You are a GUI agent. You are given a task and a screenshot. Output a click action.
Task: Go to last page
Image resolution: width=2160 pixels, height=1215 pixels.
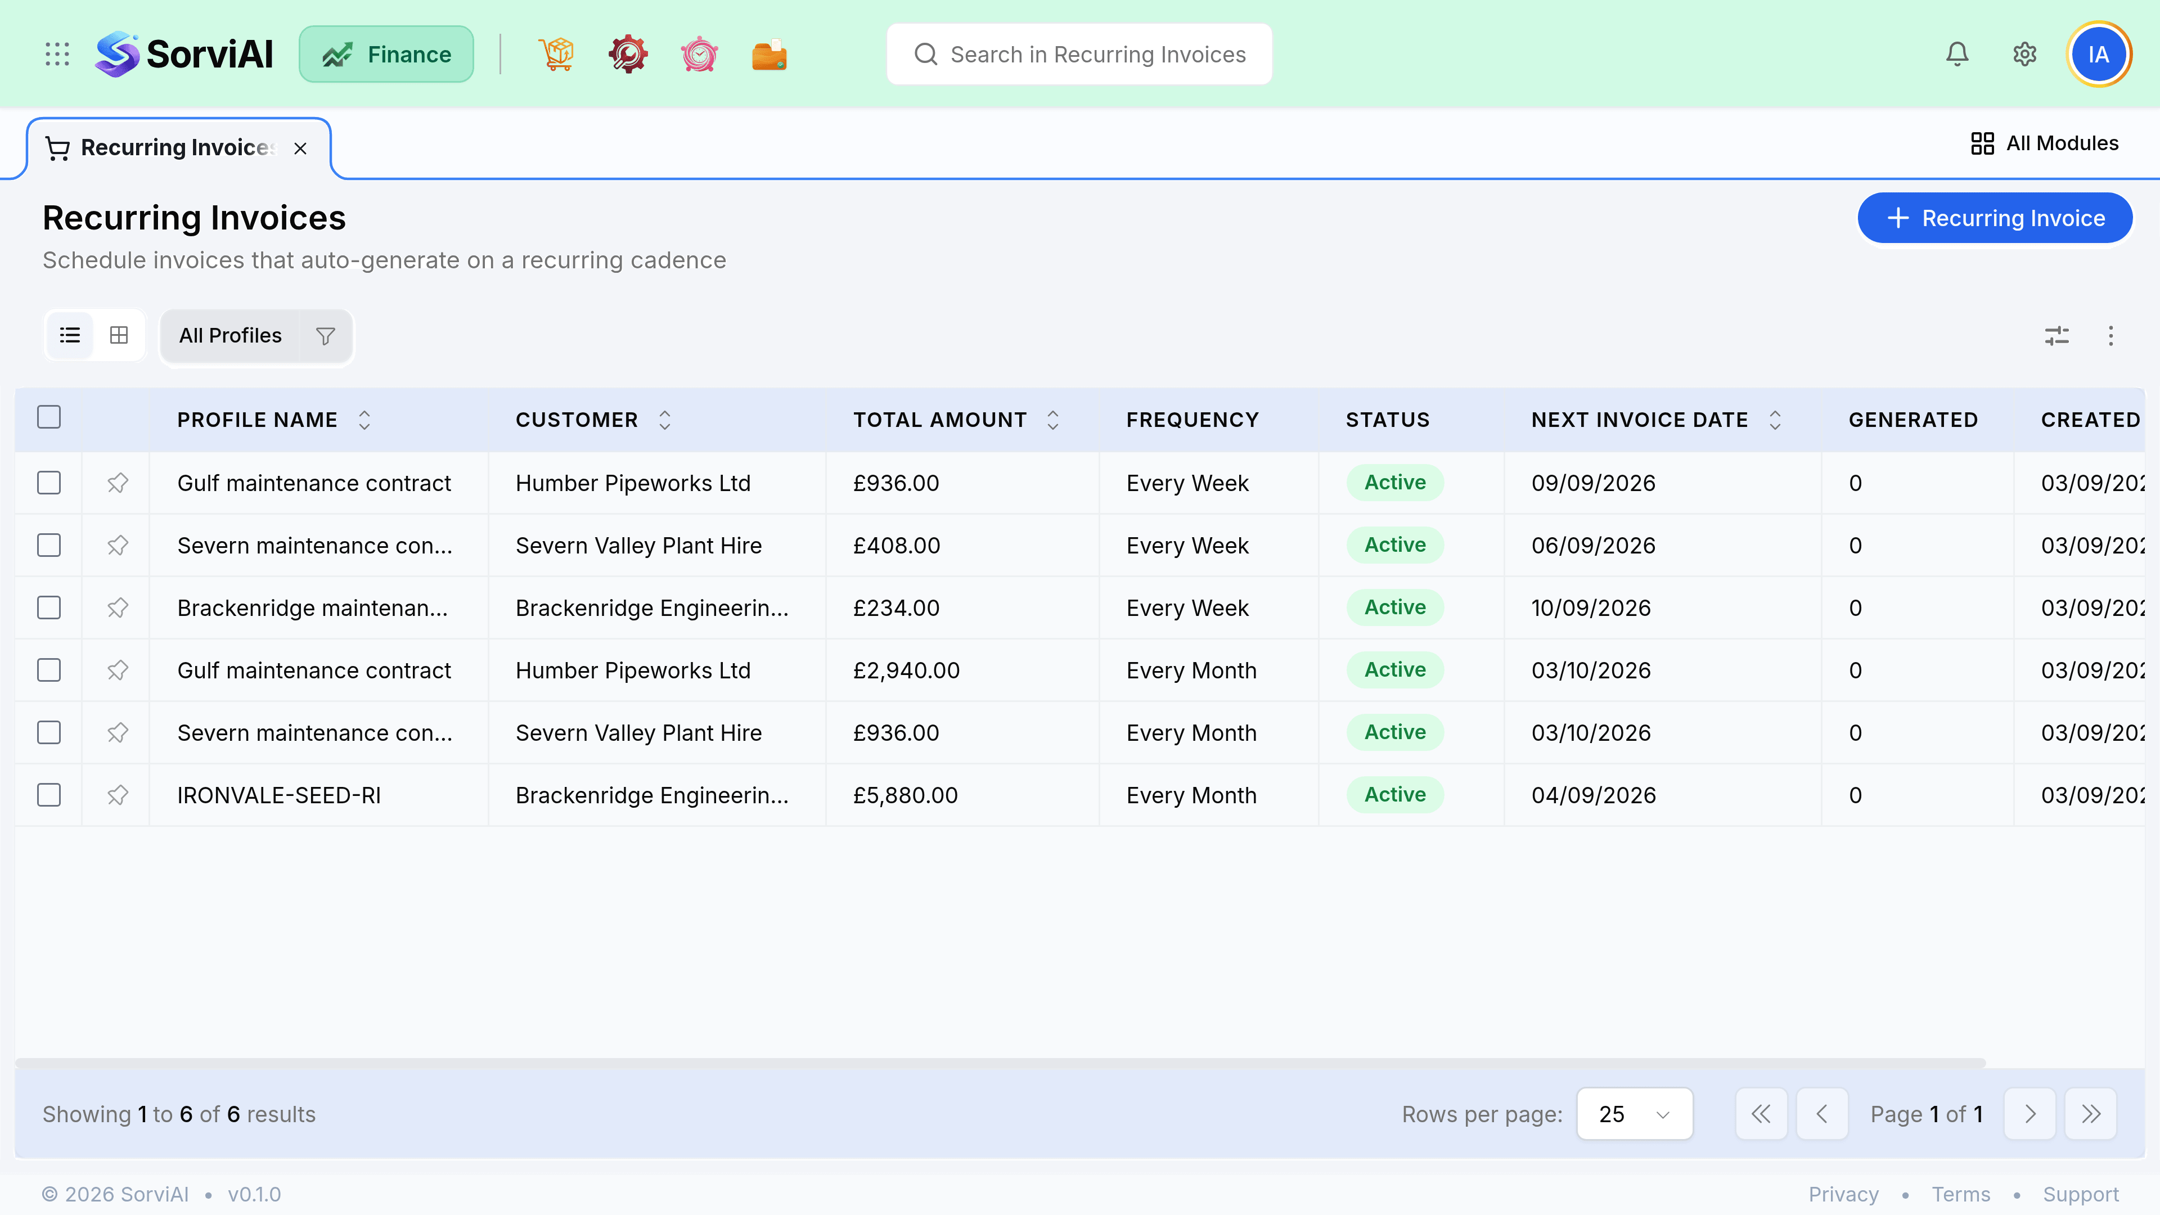pos(2090,1114)
